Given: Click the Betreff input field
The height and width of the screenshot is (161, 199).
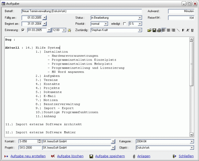Looking at the screenshot, I should tap(81, 11).
